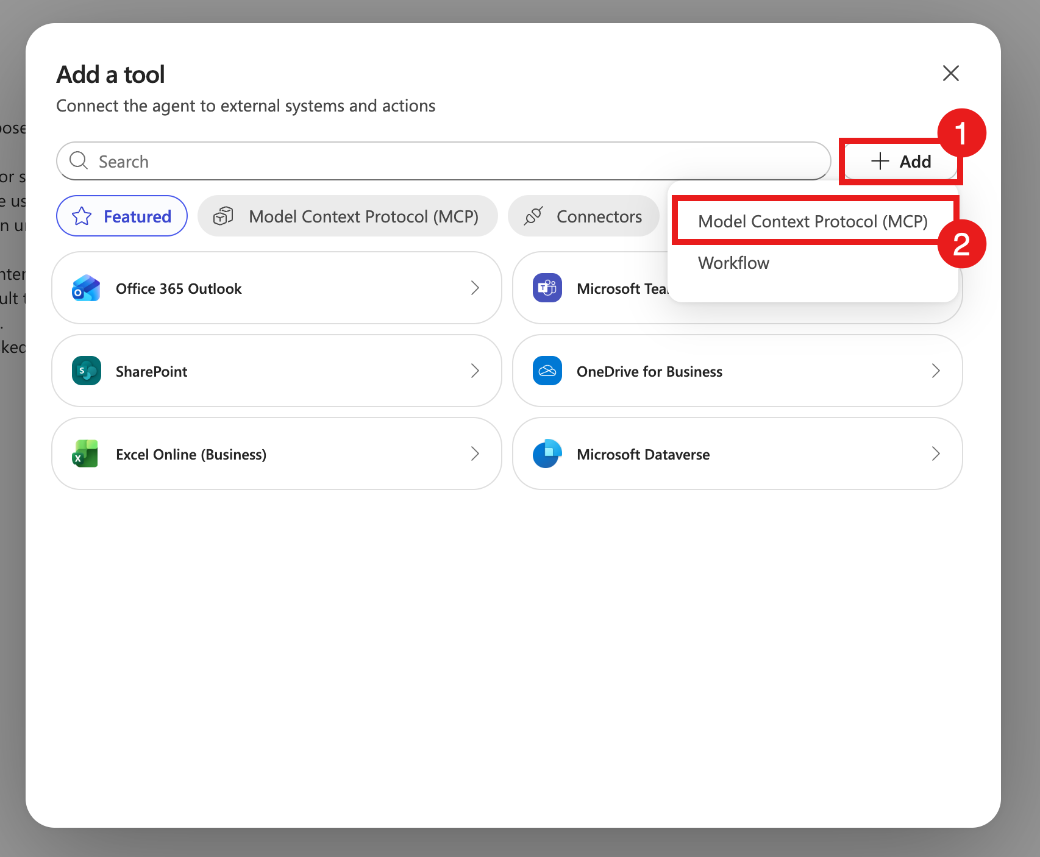The height and width of the screenshot is (857, 1040).
Task: Click the star icon on Featured tab
Action: tap(82, 216)
